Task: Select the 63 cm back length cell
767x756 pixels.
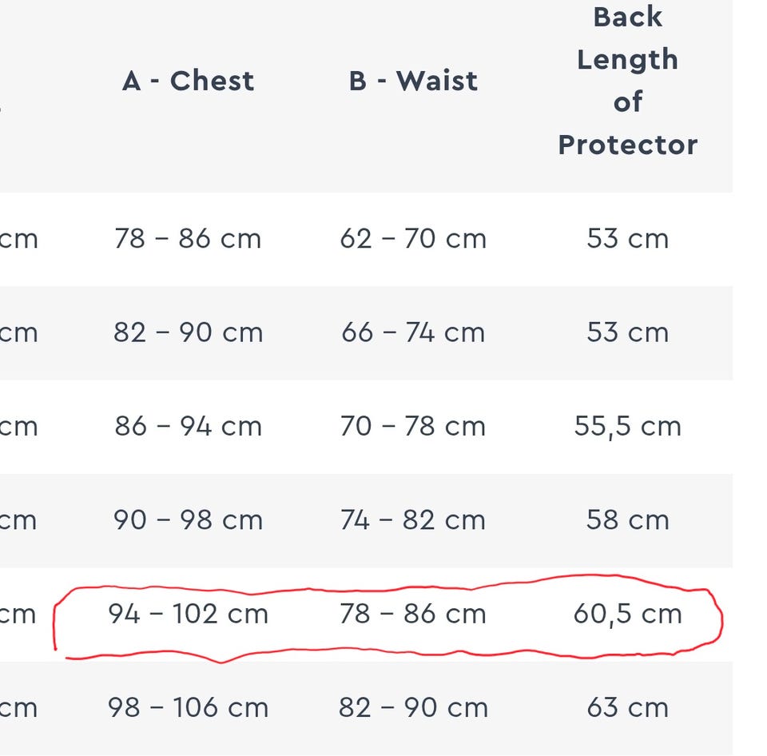Action: click(628, 708)
